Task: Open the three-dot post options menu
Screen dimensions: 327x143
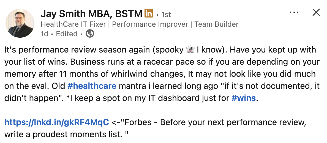Action: point(294,12)
